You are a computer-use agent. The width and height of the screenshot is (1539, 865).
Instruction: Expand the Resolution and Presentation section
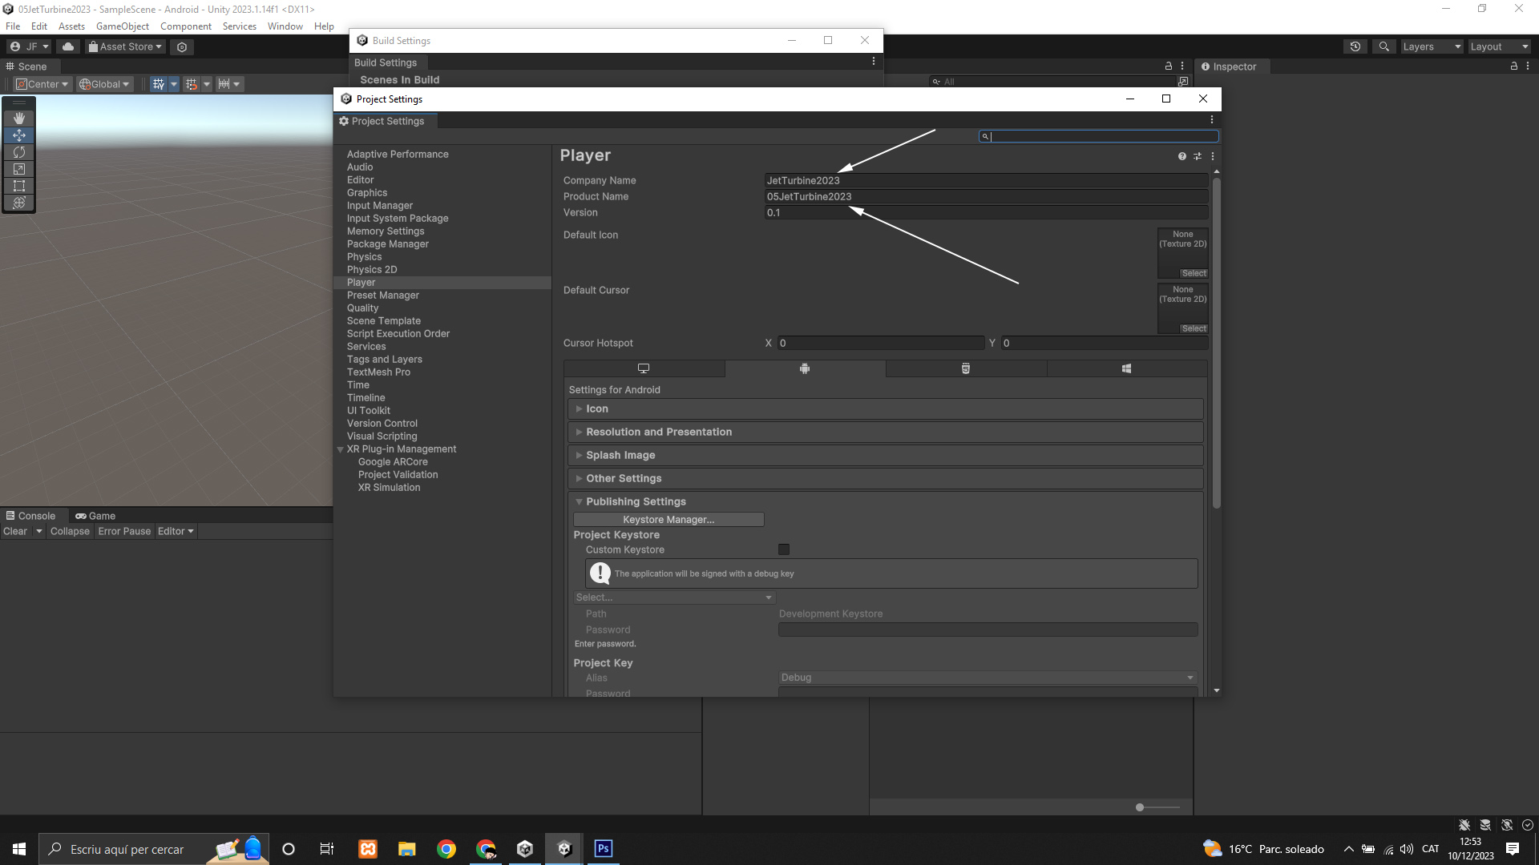pos(658,432)
